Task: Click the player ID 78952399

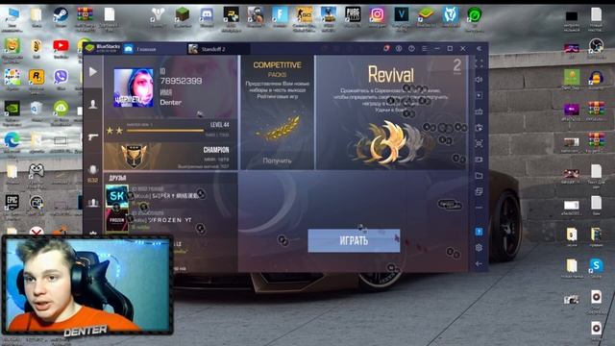Action: (x=181, y=81)
